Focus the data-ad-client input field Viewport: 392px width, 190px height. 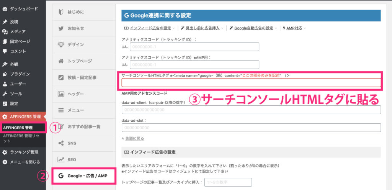click(x=251, y=110)
